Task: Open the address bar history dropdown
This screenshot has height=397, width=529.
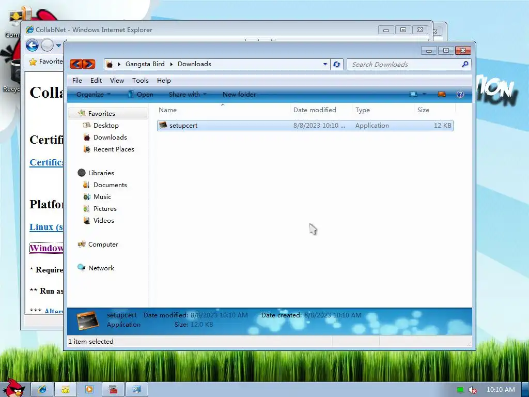Action: pos(325,64)
